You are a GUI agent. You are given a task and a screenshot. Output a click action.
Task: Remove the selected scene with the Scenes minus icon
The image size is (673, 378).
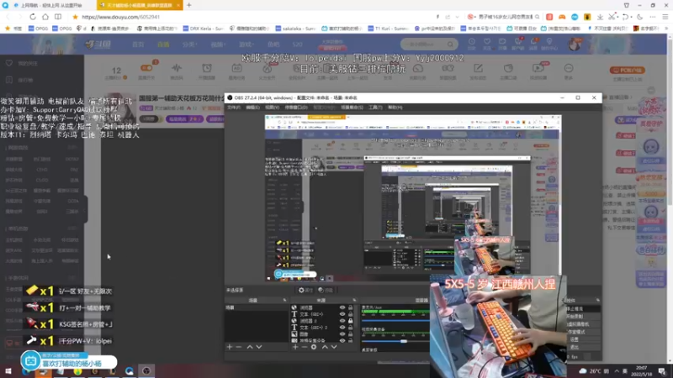click(239, 347)
